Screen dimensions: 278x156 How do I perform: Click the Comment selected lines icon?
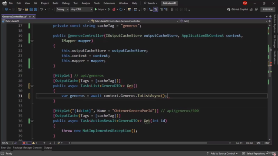(x=161, y=10)
